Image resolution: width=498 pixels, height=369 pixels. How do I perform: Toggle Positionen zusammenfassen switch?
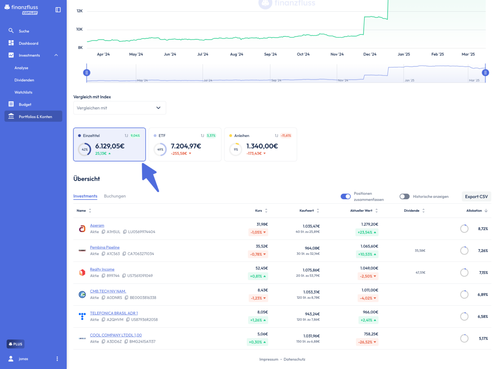click(346, 196)
